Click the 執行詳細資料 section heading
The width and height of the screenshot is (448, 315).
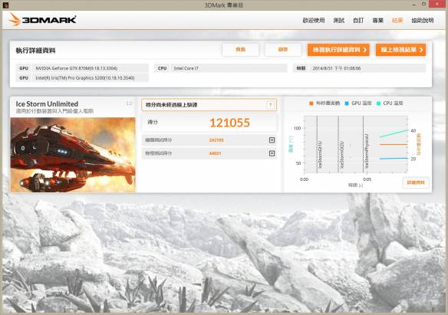35,51
